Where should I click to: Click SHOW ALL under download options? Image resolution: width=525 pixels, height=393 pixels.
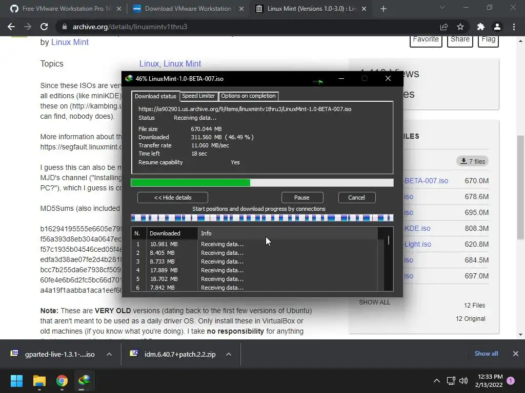click(x=374, y=302)
